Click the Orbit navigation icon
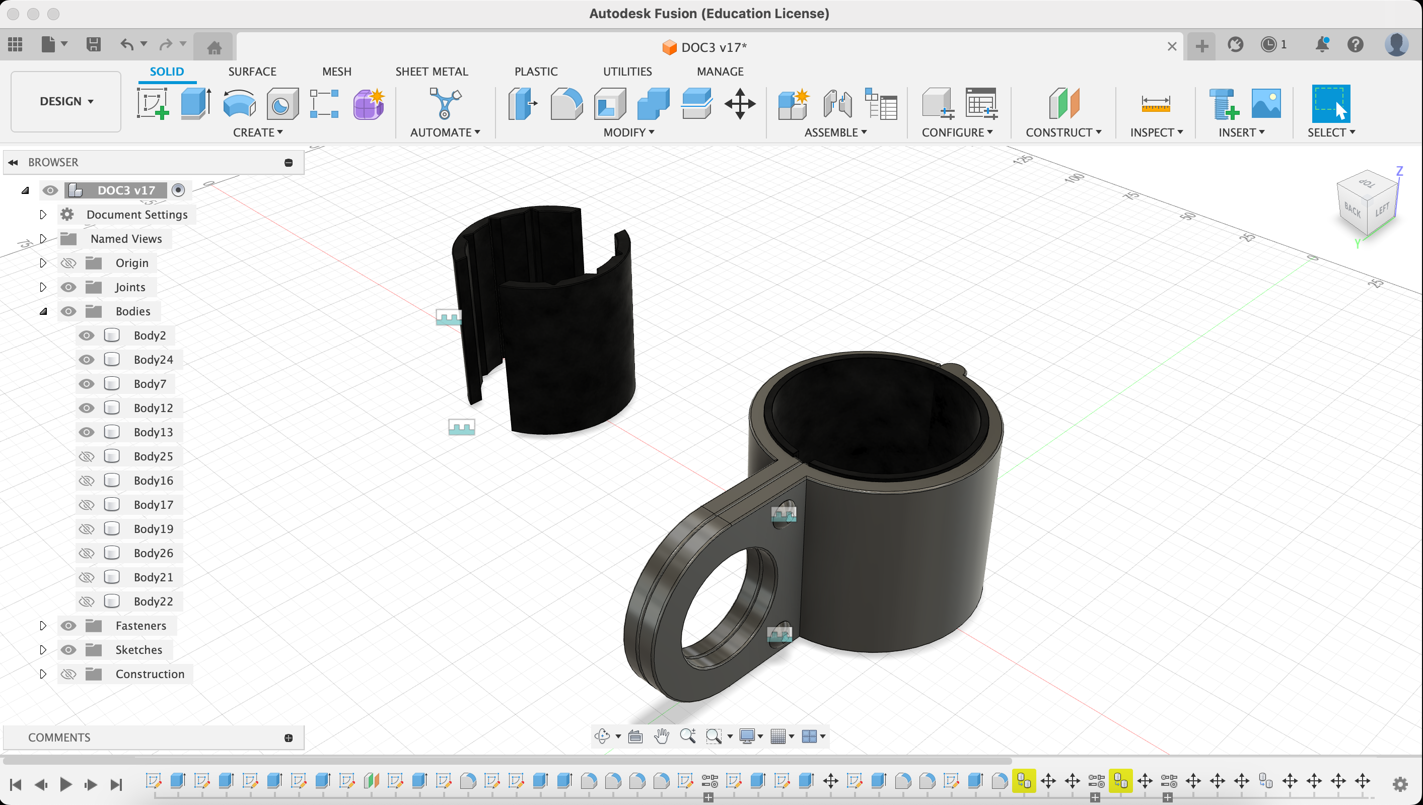The width and height of the screenshot is (1423, 805). tap(602, 736)
